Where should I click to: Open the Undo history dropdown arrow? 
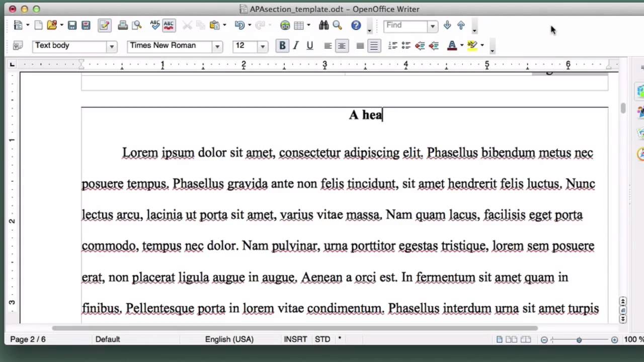[249, 25]
